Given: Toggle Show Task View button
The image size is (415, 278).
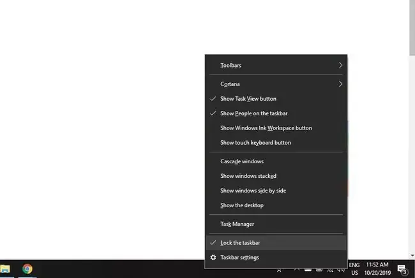Looking at the screenshot, I should [x=276, y=99].
